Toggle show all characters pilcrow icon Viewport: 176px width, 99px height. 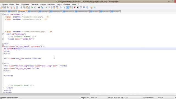coord(64,7)
